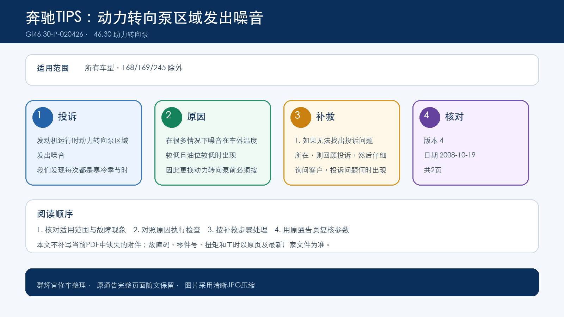Click step 1. 核对适用范围与故障现象

(x=81, y=230)
